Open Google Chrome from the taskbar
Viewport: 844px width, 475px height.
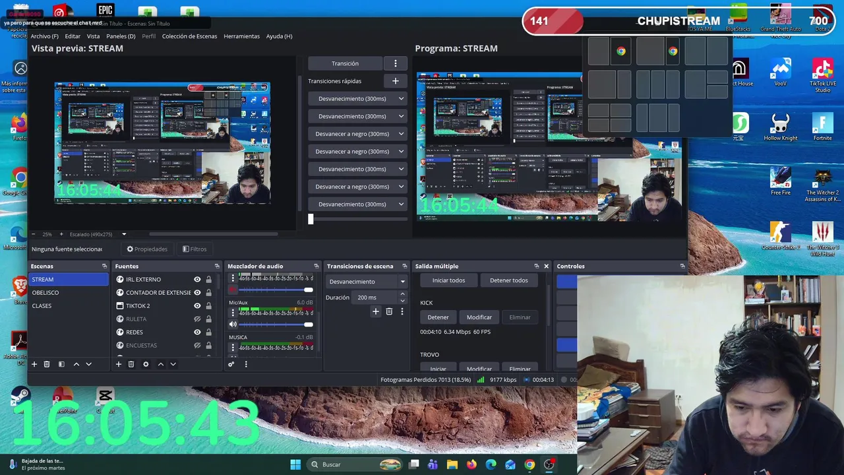tap(529, 464)
